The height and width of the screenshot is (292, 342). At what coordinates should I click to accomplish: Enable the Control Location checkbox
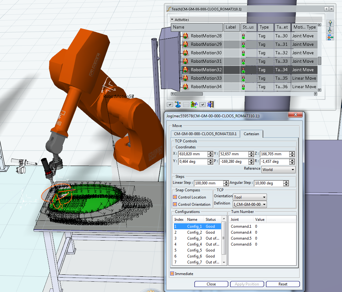click(x=175, y=197)
